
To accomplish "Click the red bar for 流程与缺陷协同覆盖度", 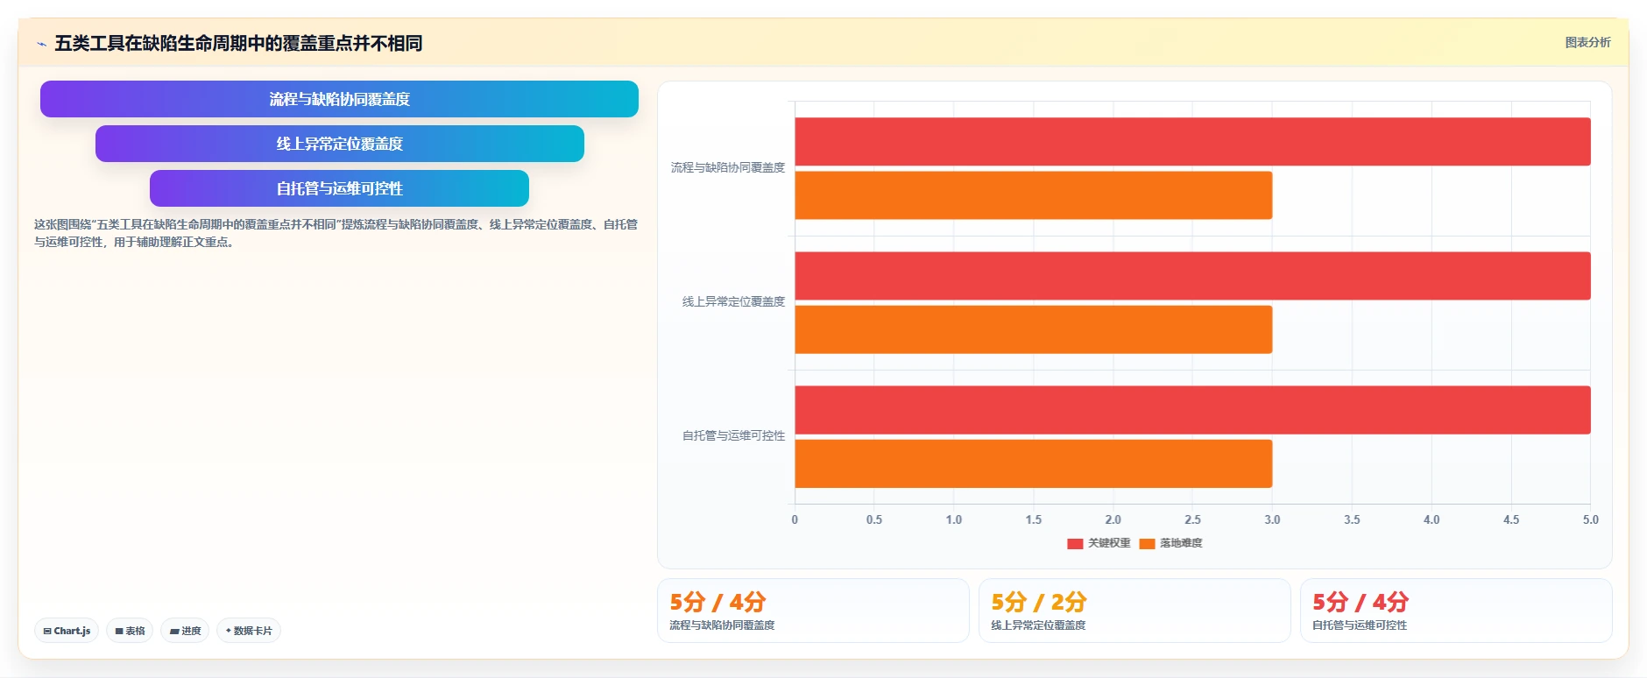I will coord(1192,142).
